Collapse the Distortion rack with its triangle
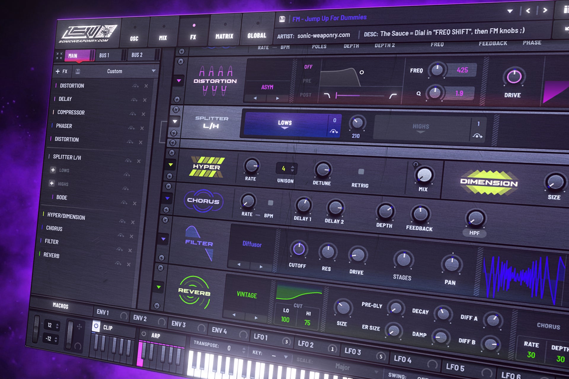Image resolution: width=569 pixels, height=379 pixels. pyautogui.click(x=180, y=81)
